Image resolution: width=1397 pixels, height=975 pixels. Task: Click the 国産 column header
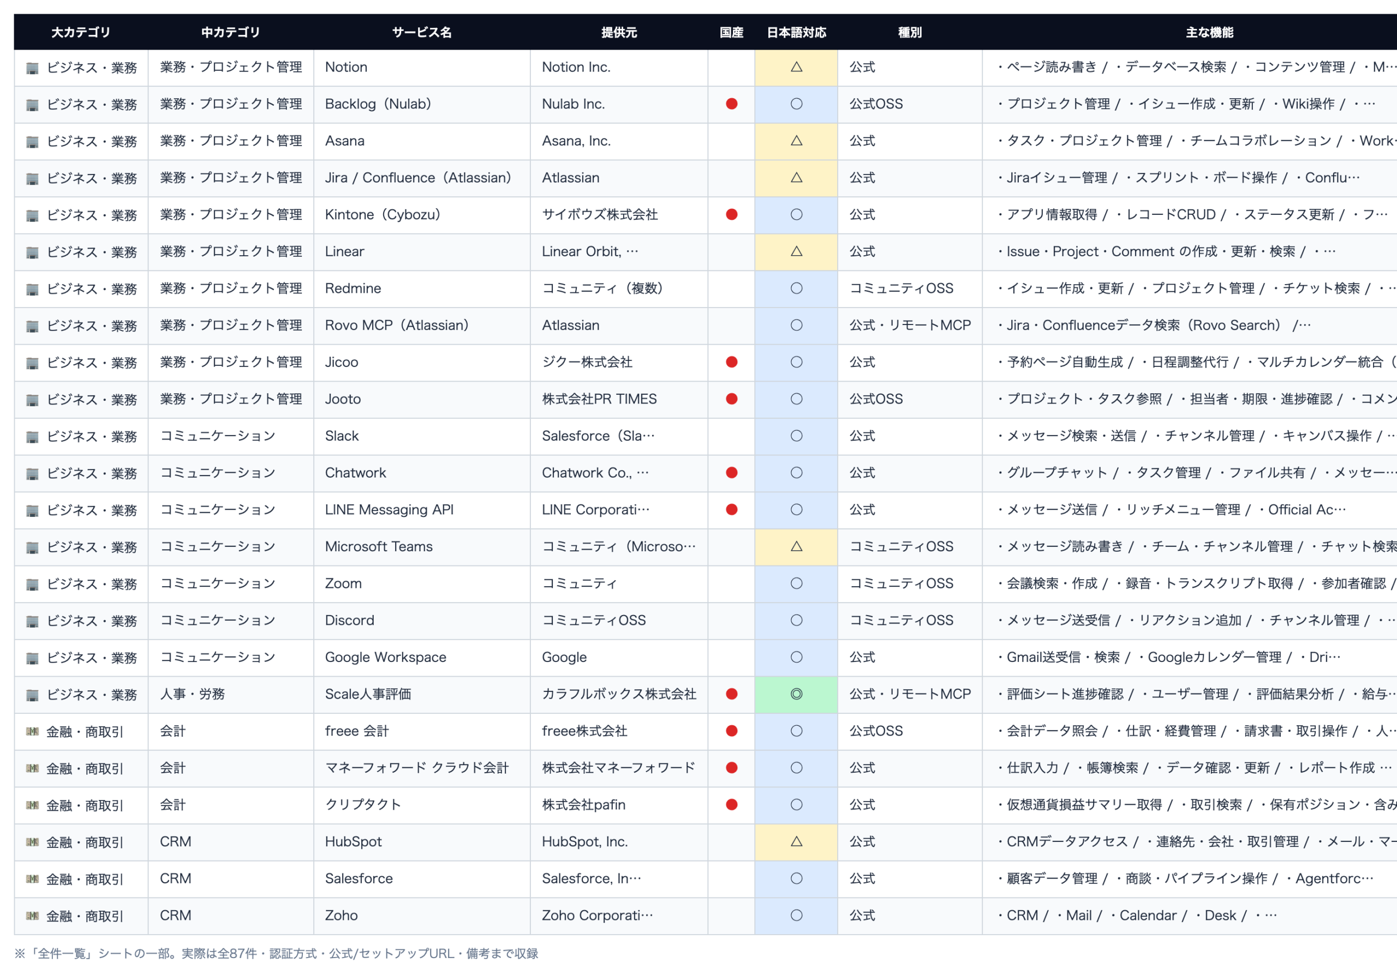pos(731,32)
